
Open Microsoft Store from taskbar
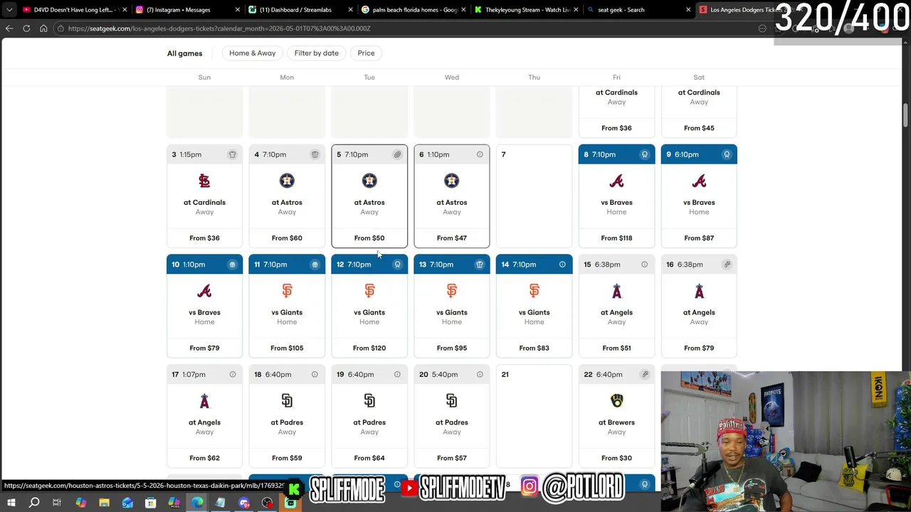pos(151,503)
